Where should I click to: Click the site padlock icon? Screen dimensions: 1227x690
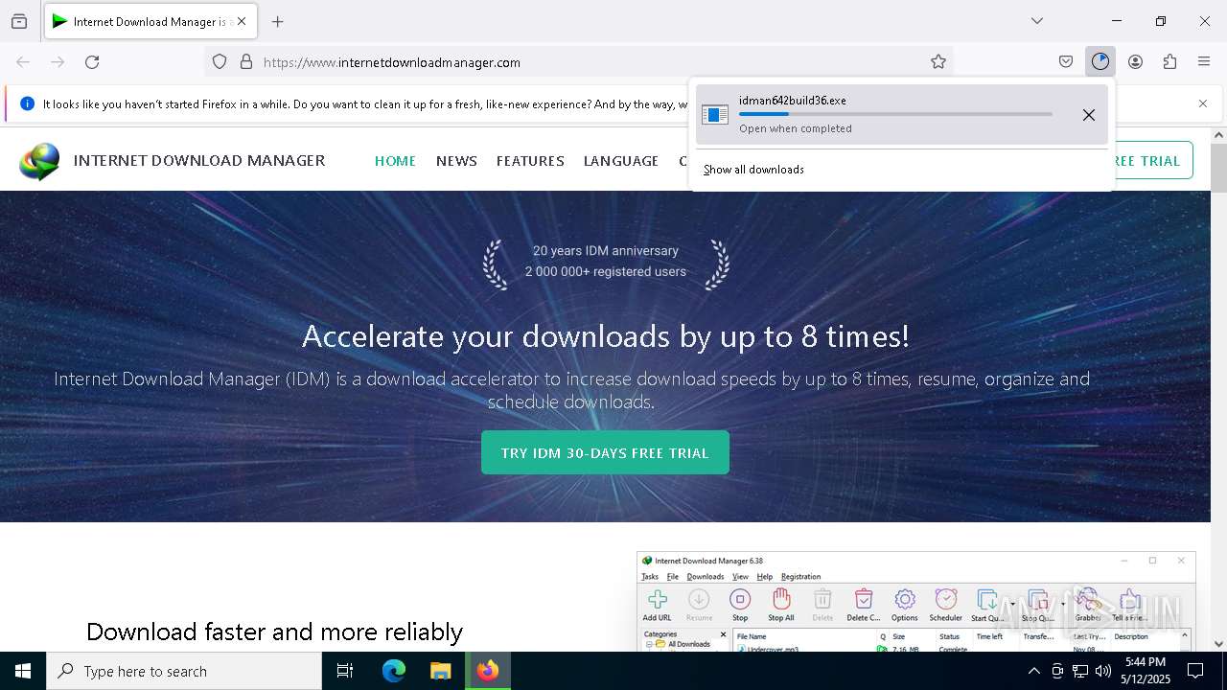(x=246, y=61)
